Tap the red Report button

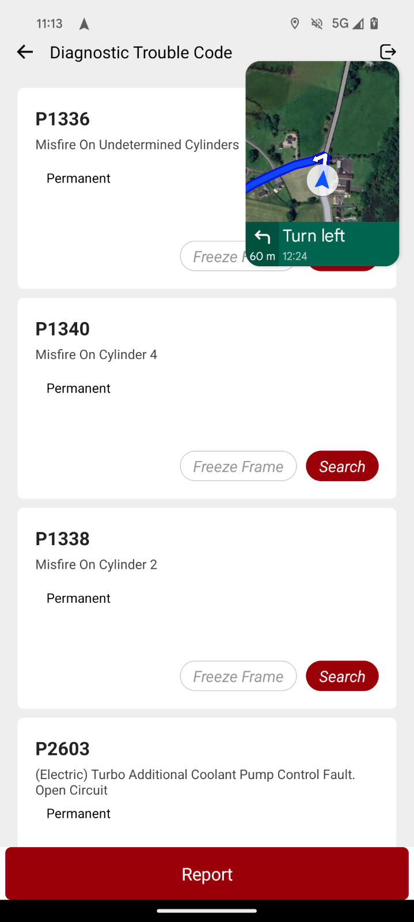[x=207, y=874]
